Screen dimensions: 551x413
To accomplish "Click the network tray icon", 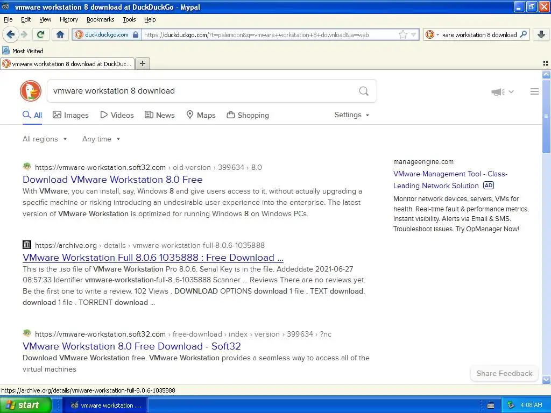I will pos(511,405).
